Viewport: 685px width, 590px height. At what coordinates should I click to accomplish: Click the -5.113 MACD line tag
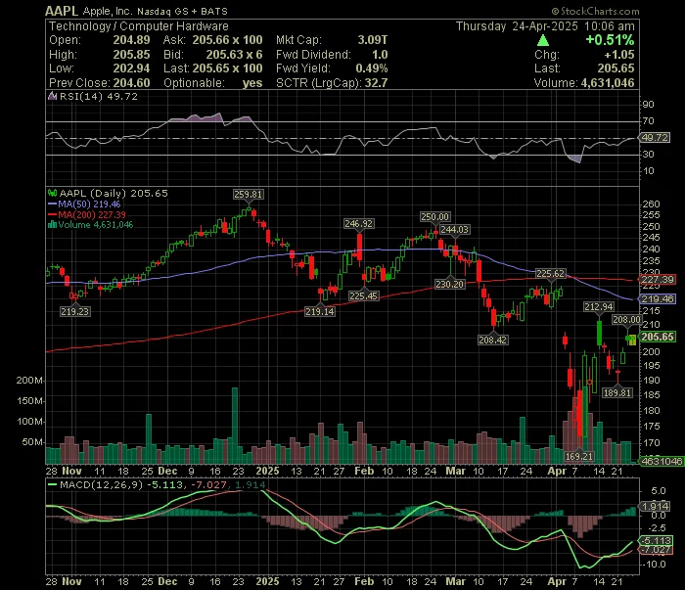[x=655, y=541]
